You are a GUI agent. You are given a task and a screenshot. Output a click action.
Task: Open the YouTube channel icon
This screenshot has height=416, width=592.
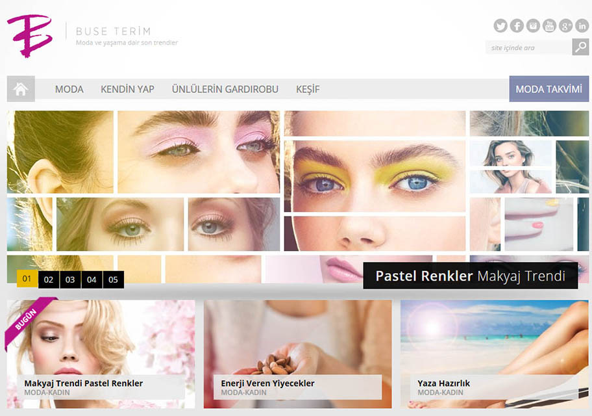click(x=549, y=26)
